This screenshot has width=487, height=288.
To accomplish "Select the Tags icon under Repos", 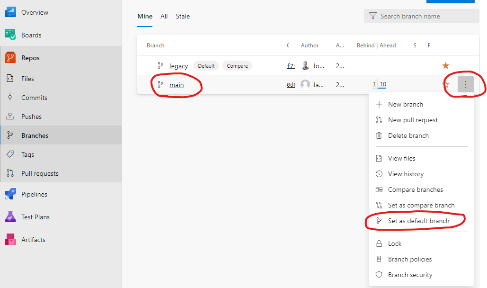I will (9, 154).
